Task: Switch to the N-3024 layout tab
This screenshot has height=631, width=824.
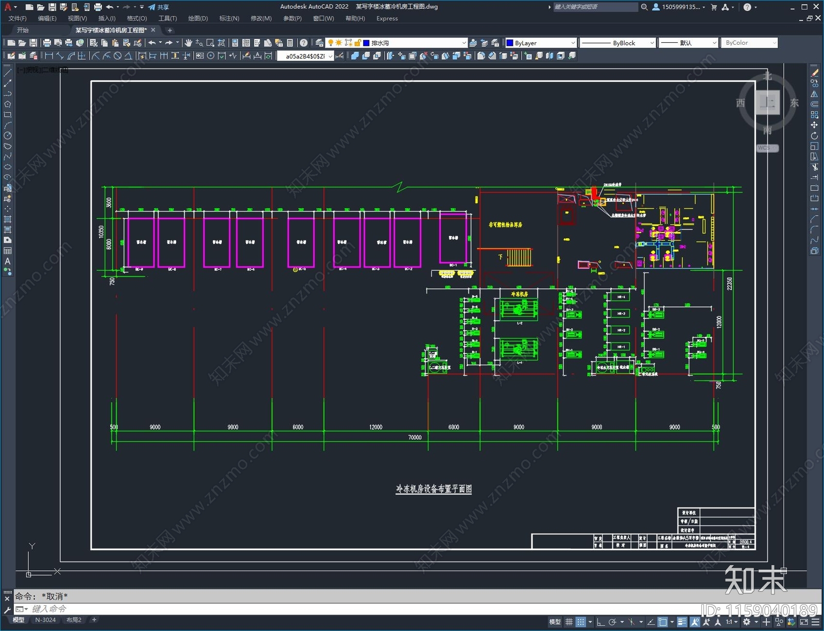Action: pos(45,620)
